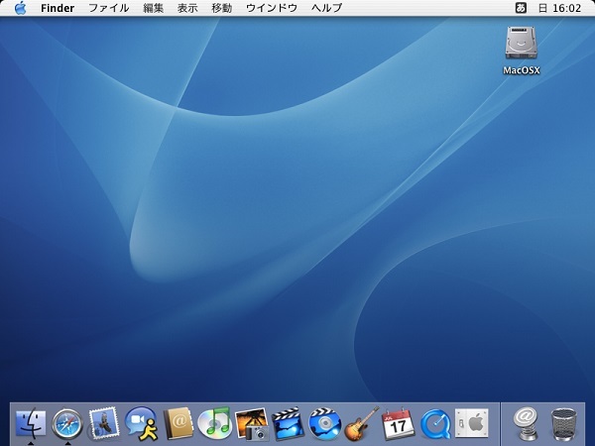
Task: Open the Apple menu
Action: [21, 8]
